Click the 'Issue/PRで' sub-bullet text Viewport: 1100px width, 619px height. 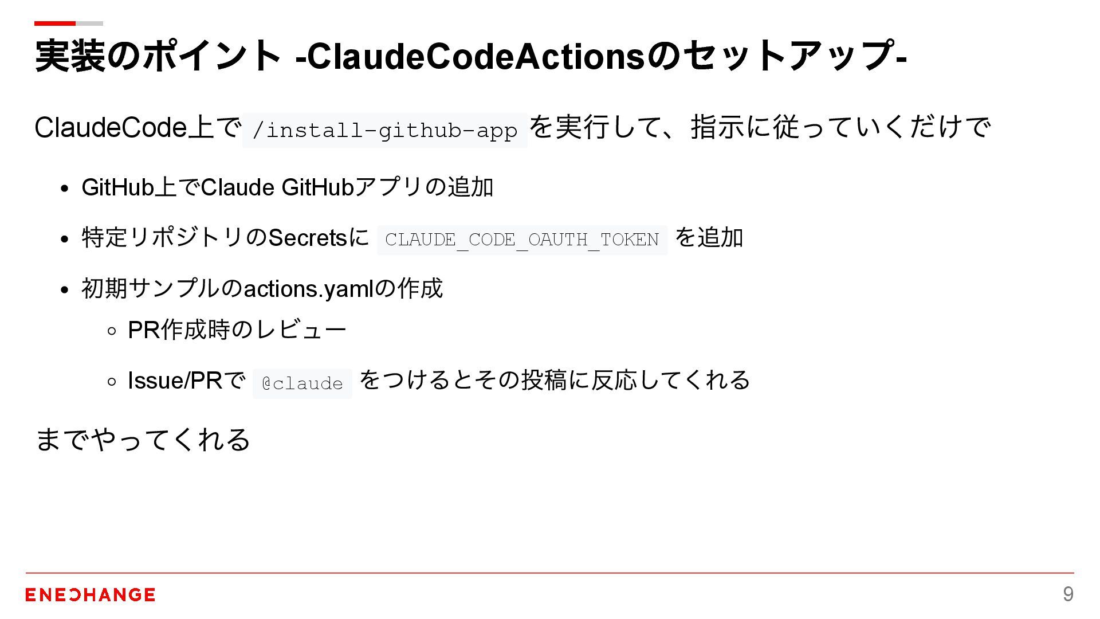point(186,381)
